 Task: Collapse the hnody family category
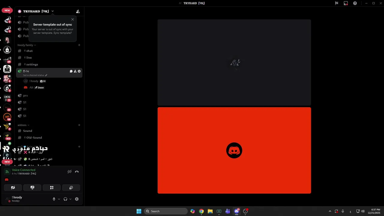(27, 45)
